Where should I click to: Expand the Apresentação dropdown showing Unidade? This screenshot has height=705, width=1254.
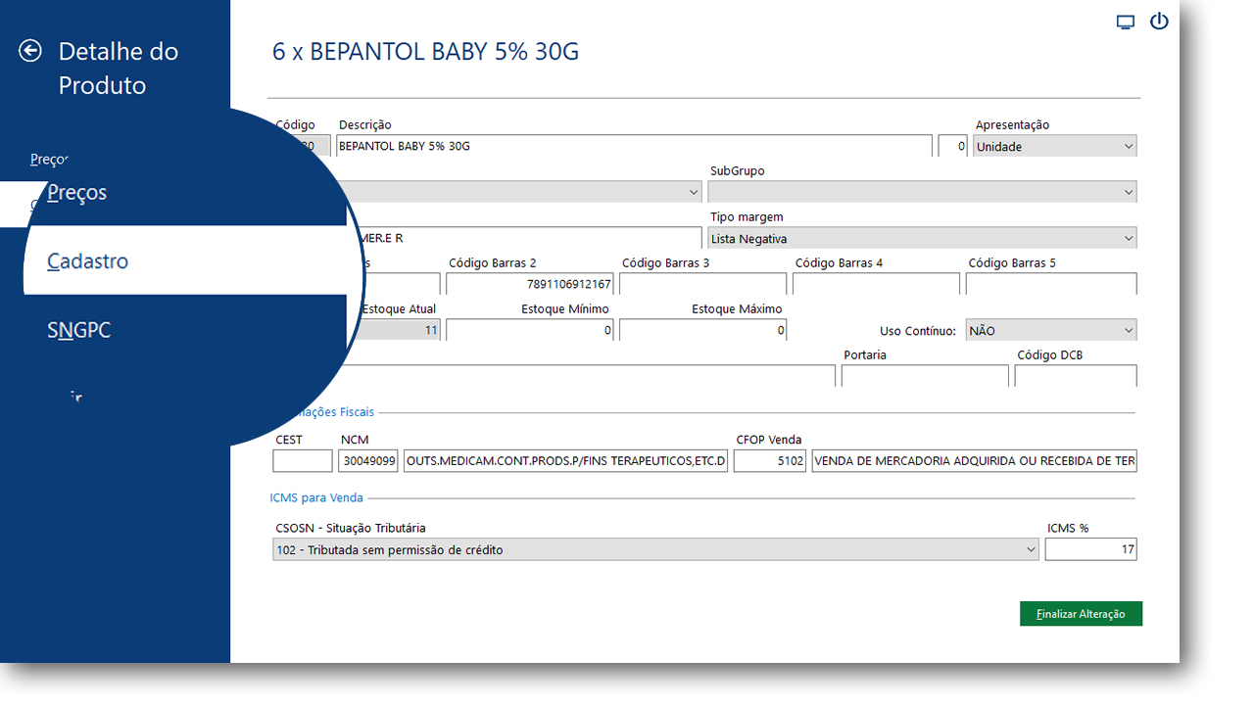(1055, 147)
